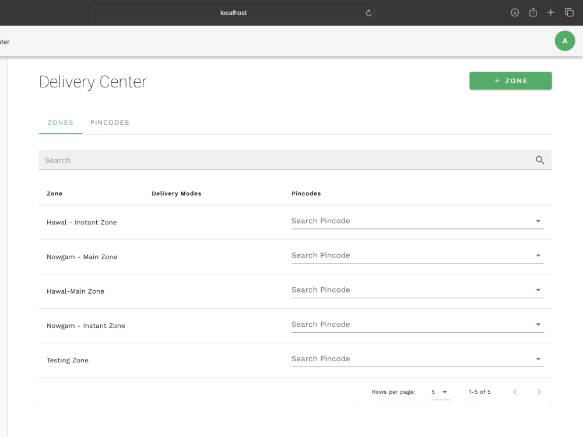
Task: Click the + ZONE button
Action: click(x=511, y=80)
